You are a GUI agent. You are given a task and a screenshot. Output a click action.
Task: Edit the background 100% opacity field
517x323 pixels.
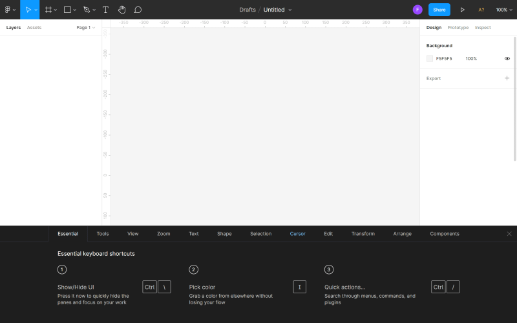471,59
